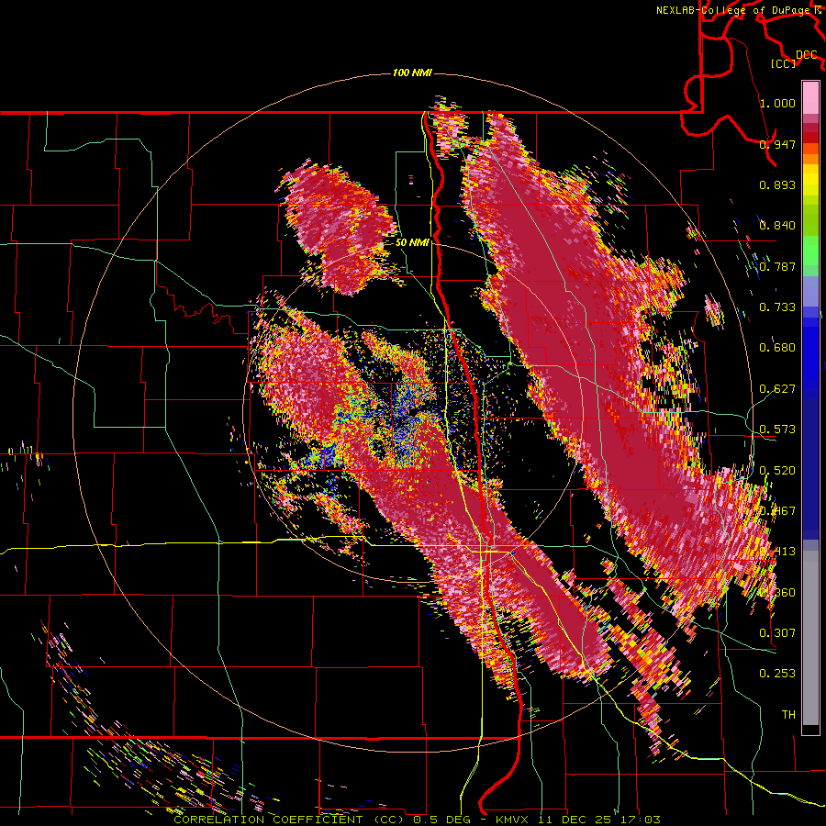Select the 0.893 scale value label
Image resolution: width=826 pixels, height=826 pixels.
pyautogui.click(x=777, y=184)
